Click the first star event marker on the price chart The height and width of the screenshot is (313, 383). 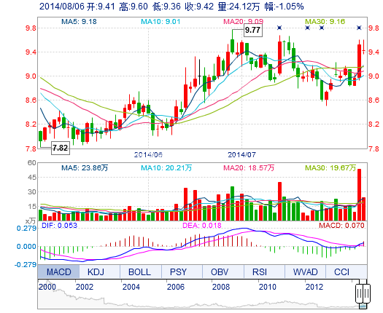click(279, 28)
